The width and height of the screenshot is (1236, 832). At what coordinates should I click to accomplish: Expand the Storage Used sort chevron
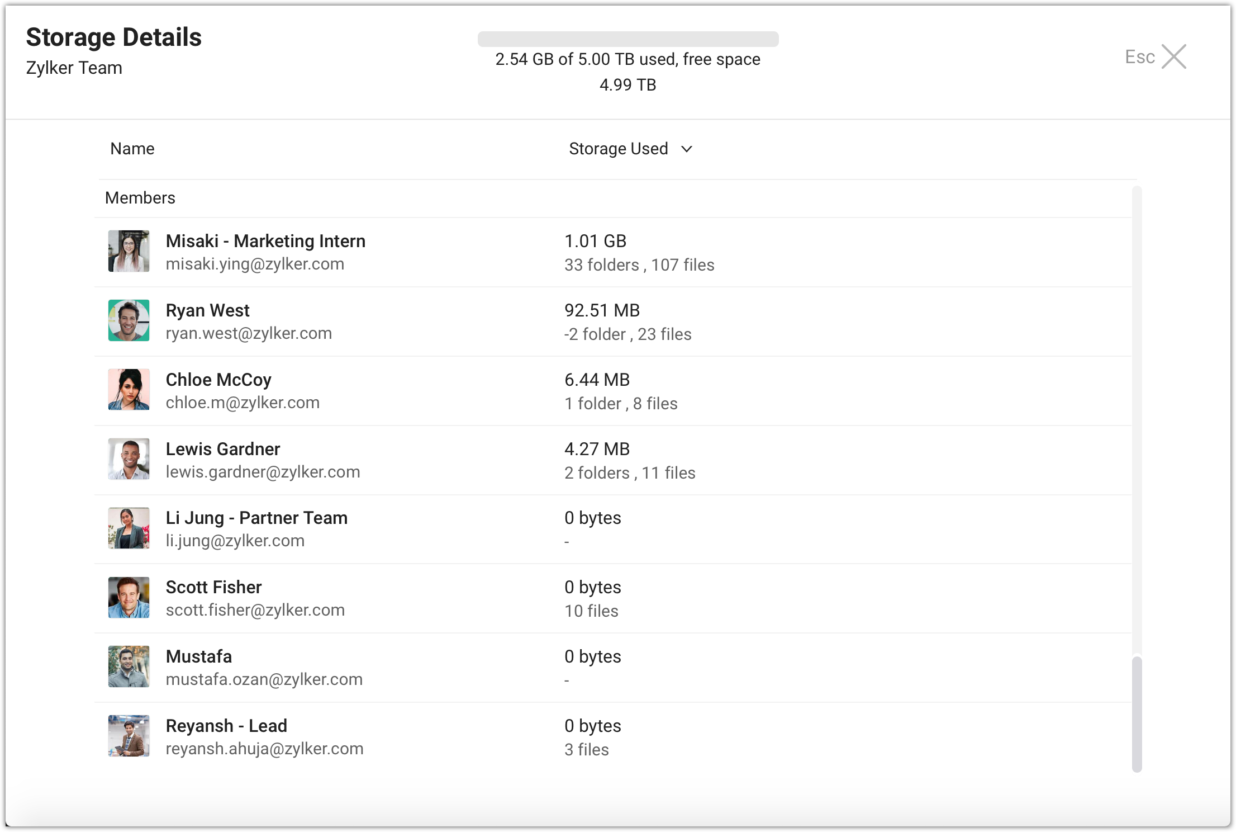pyautogui.click(x=687, y=149)
